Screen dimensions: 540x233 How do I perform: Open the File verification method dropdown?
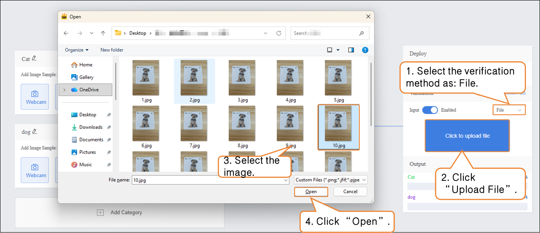tap(509, 110)
